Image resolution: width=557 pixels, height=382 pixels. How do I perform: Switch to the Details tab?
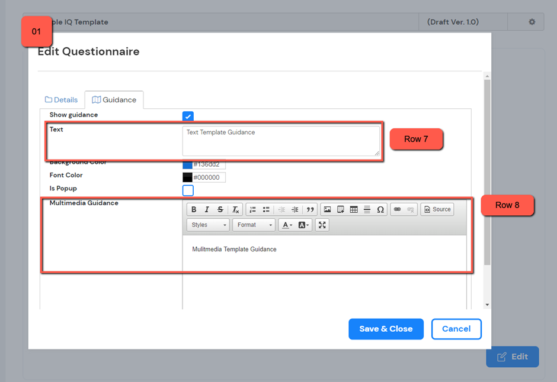click(62, 100)
